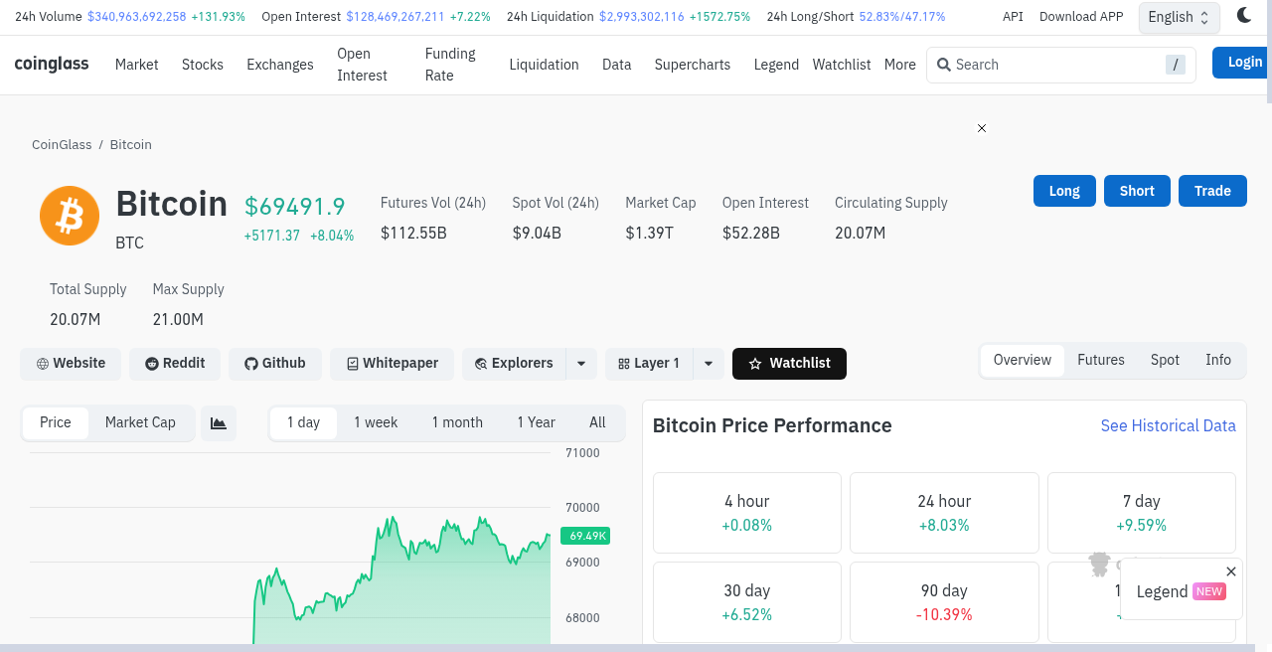
Task: Open the Funding Rate menu
Action: pos(450,65)
